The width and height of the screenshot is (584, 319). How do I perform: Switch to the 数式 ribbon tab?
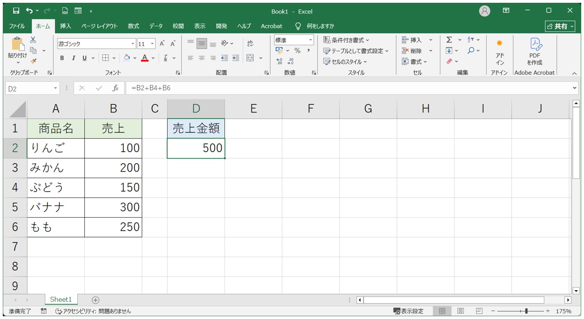point(134,26)
